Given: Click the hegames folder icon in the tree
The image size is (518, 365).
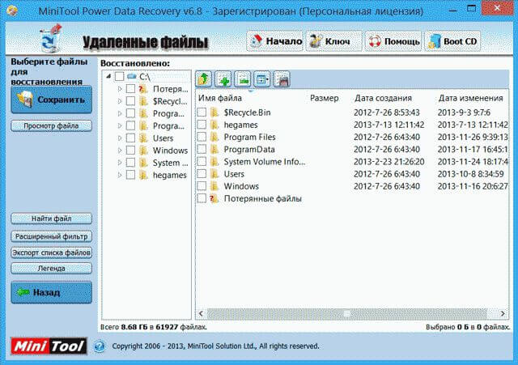Looking at the screenshot, I should pos(143,175).
